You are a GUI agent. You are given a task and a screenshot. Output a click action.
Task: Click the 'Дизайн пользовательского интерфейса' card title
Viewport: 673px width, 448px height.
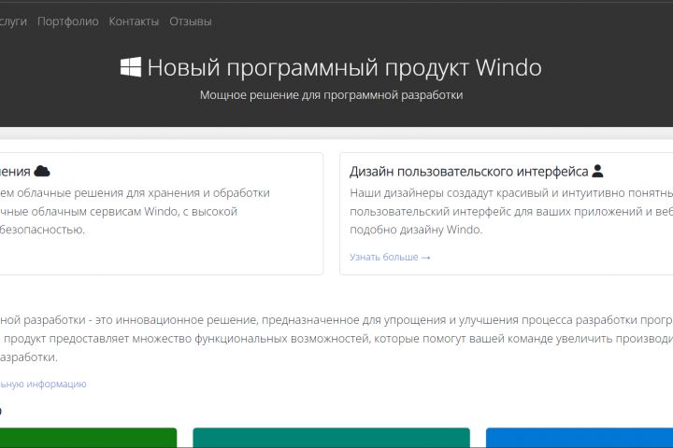pyautogui.click(x=468, y=172)
